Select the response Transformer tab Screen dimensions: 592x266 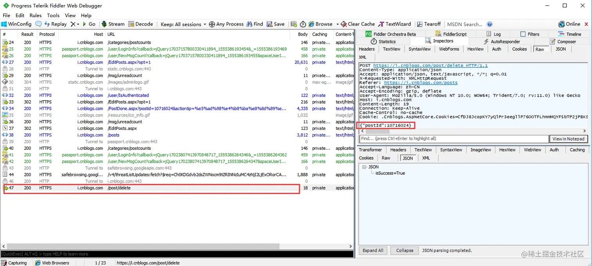point(370,150)
